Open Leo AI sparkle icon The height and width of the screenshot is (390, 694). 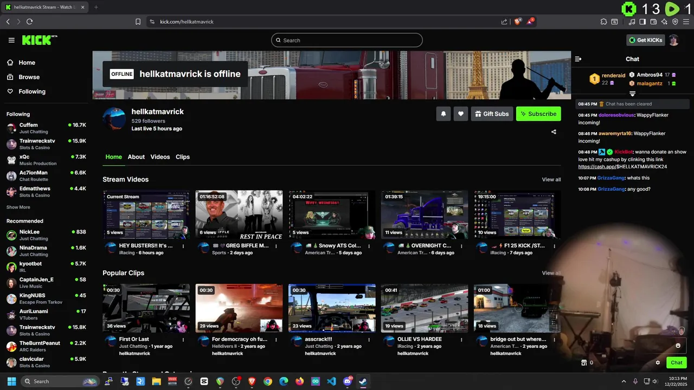click(664, 22)
